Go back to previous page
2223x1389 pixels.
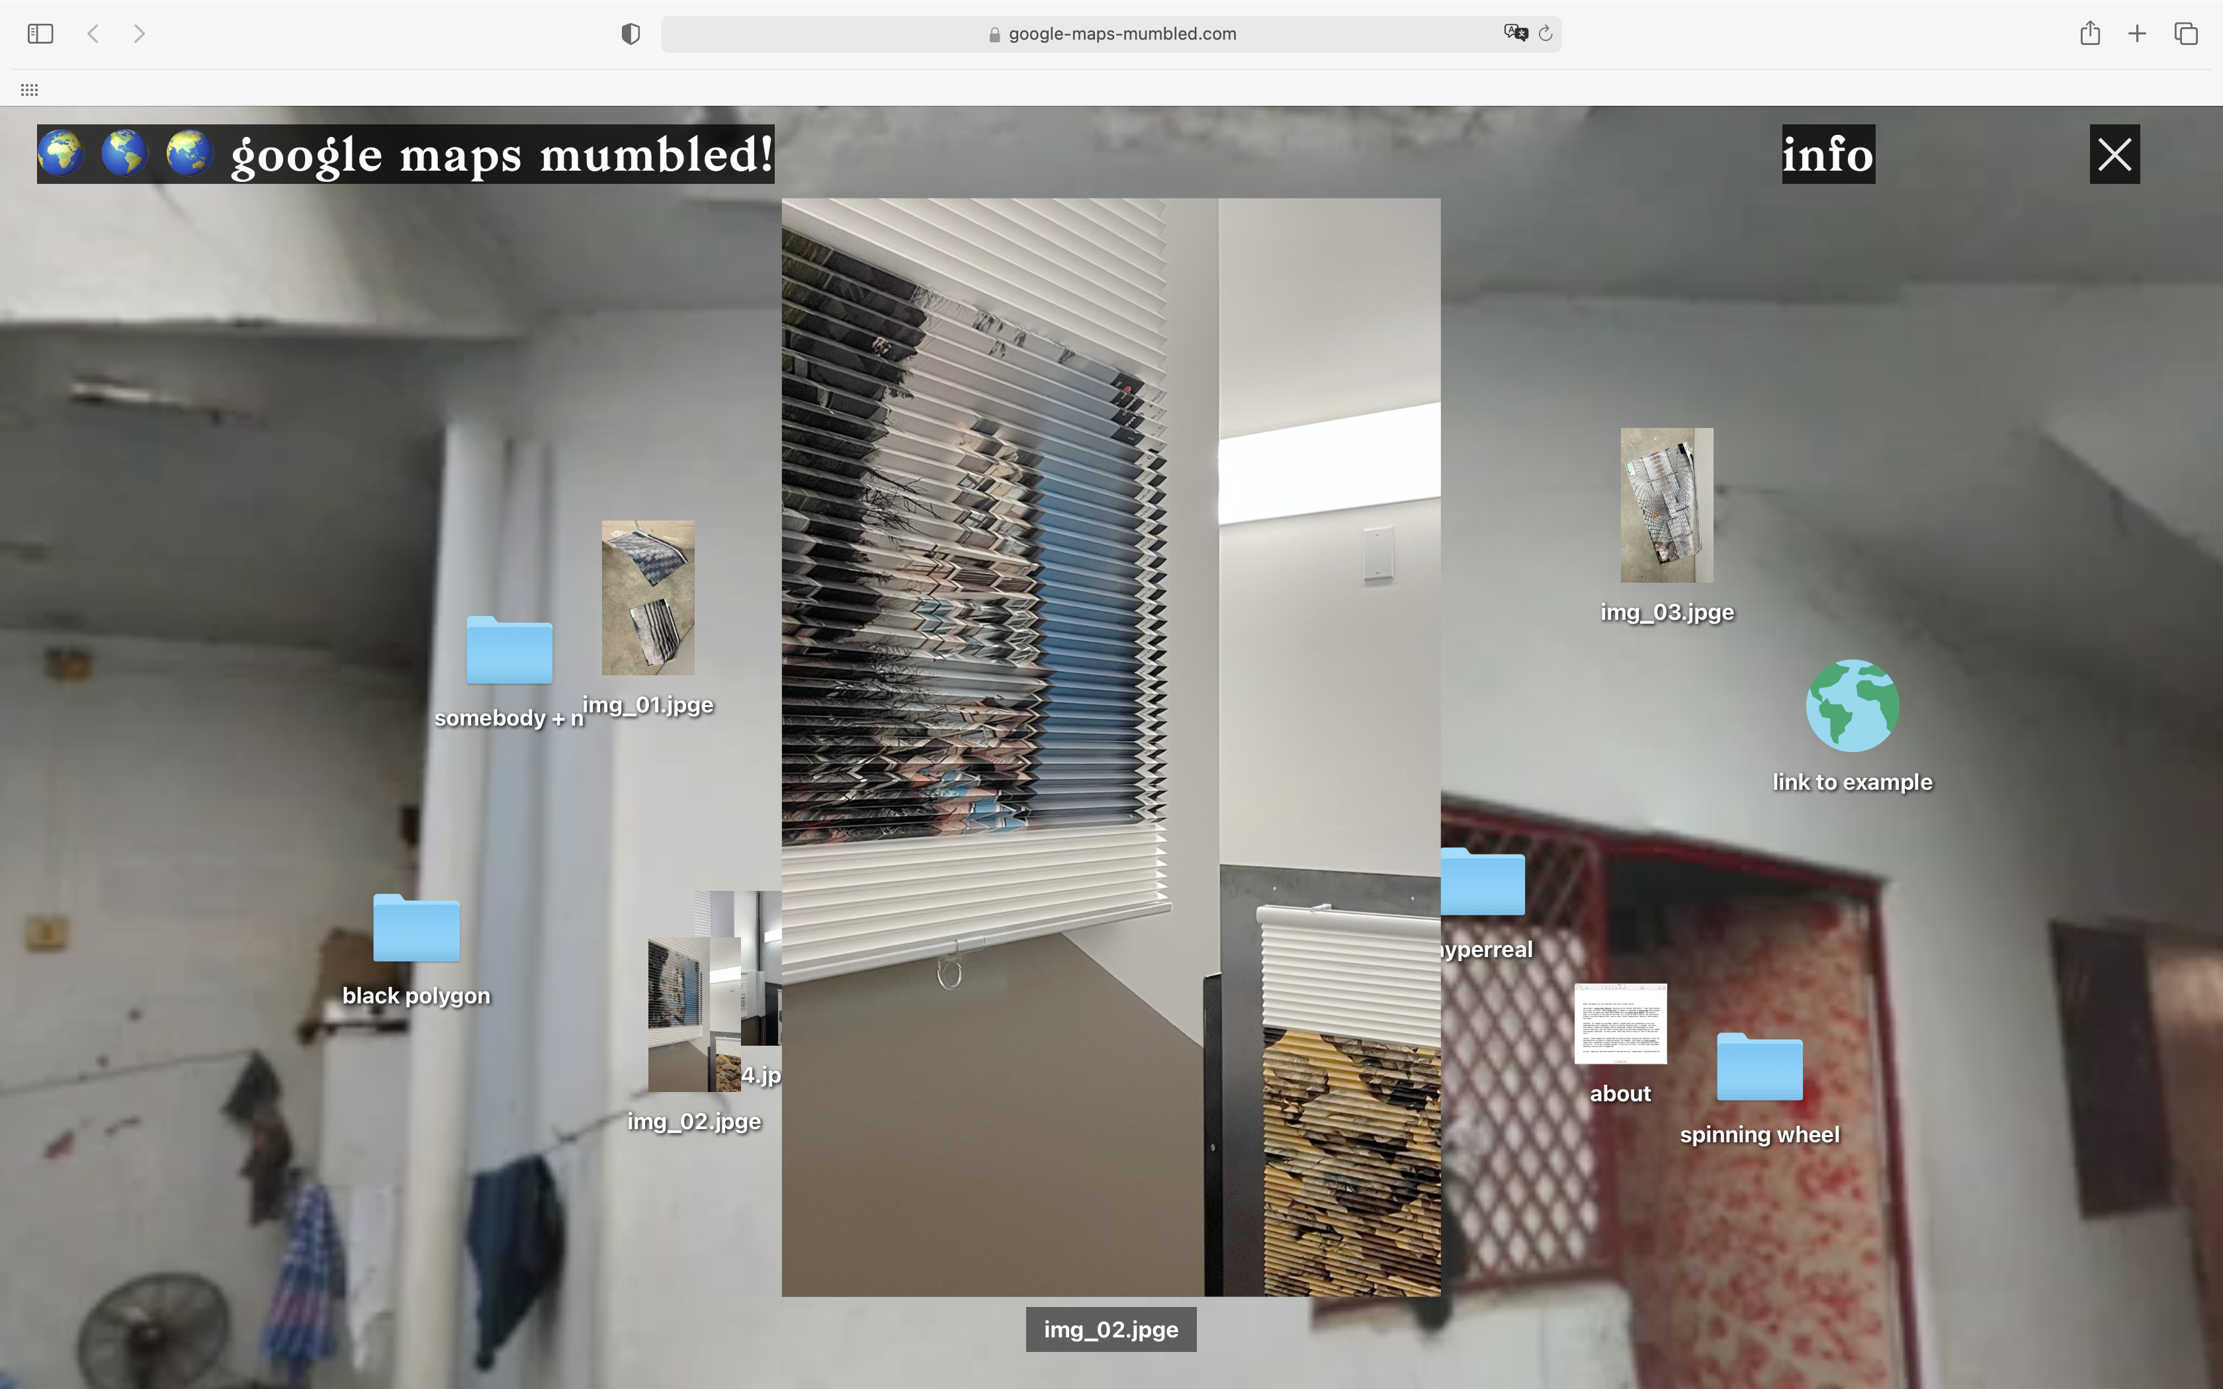pyautogui.click(x=93, y=34)
